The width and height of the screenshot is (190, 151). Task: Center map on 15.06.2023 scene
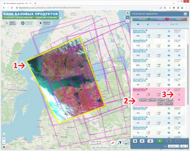point(169,128)
